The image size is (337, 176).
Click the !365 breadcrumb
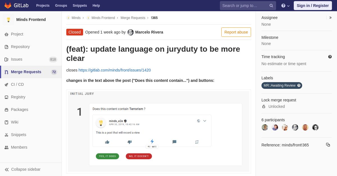click(x=154, y=18)
